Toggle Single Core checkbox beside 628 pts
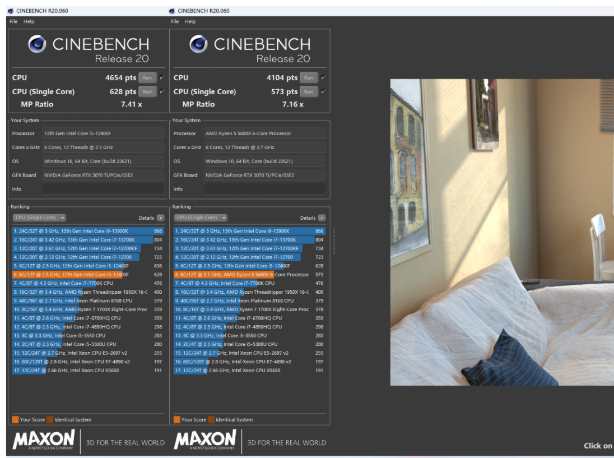614x458 pixels. (162, 91)
